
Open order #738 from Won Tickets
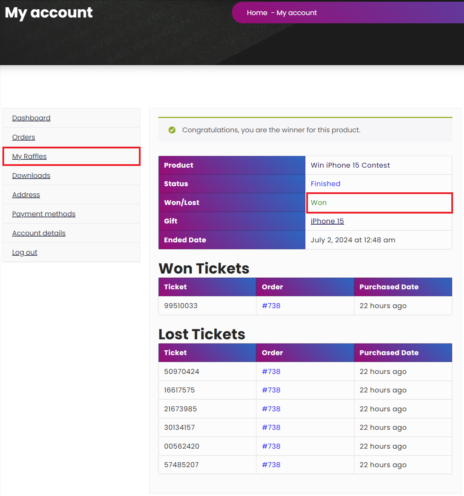[x=271, y=305]
